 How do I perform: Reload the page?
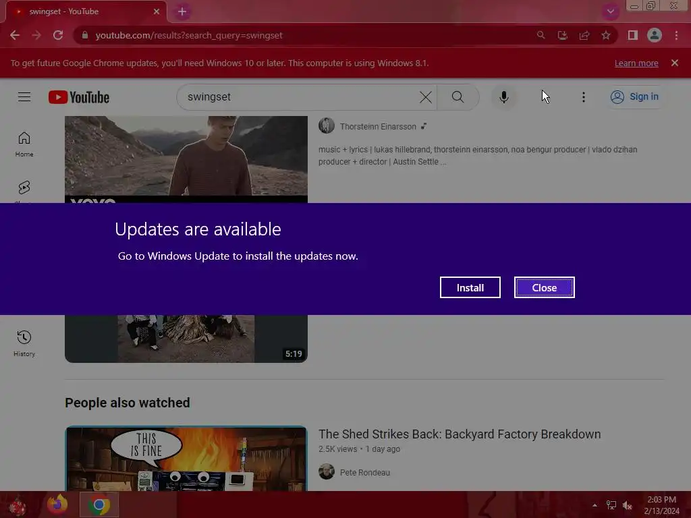(x=58, y=35)
